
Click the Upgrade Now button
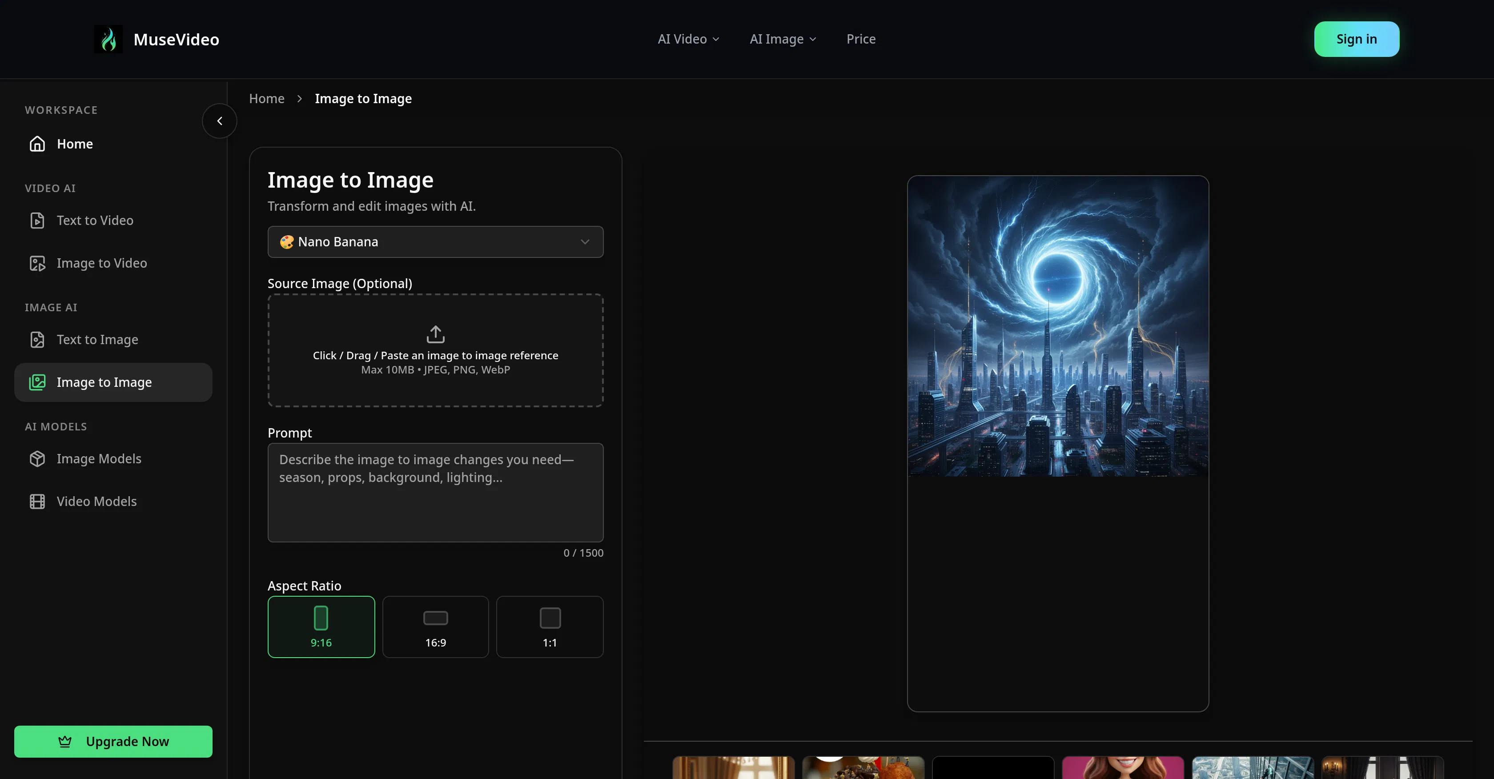click(113, 741)
